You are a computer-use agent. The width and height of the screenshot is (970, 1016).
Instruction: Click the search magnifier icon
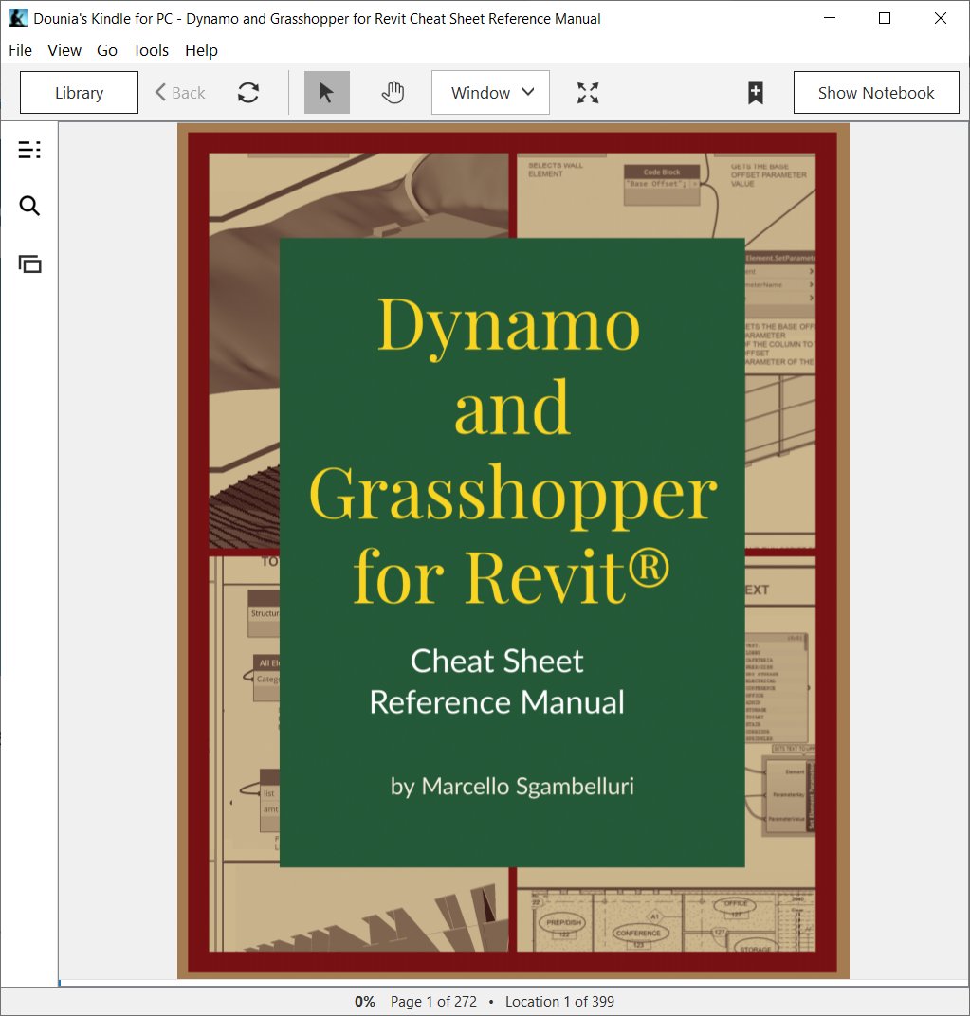click(x=29, y=206)
